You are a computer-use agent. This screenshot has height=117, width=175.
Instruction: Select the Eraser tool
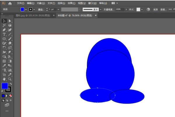pyautogui.click(x=10, y=43)
